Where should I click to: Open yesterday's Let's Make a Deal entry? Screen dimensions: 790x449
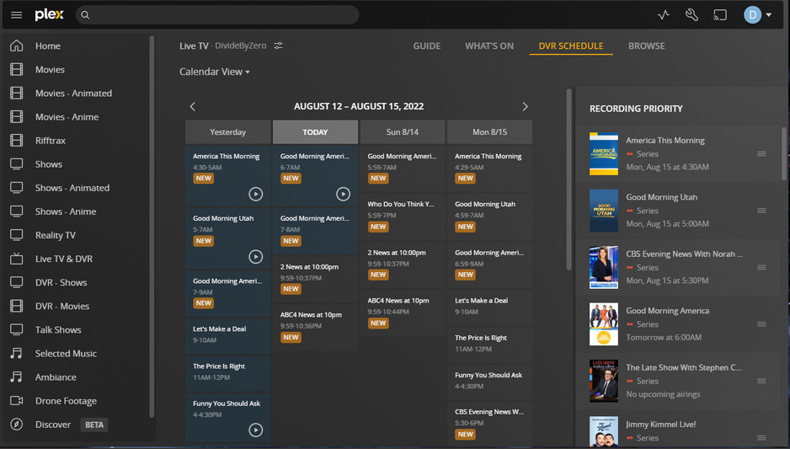coord(227,335)
